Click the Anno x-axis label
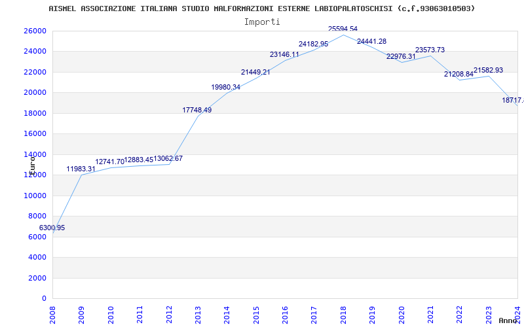Image resolution: width=524 pixels, height=327 pixels. [508, 320]
